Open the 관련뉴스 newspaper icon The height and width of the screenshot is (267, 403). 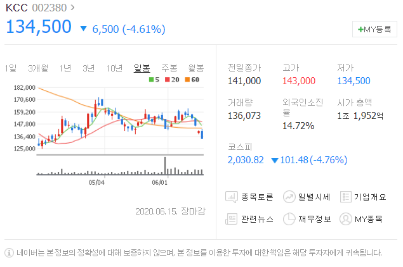[x=231, y=219]
